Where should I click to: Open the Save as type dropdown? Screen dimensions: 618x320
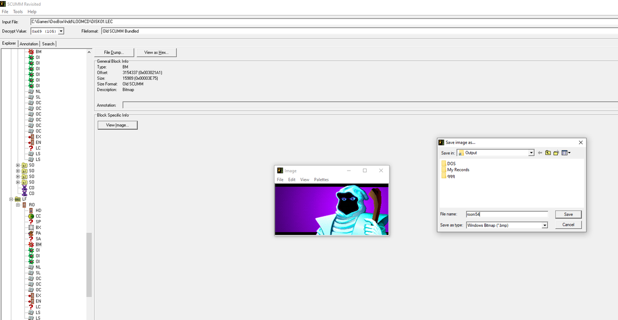[545, 225]
